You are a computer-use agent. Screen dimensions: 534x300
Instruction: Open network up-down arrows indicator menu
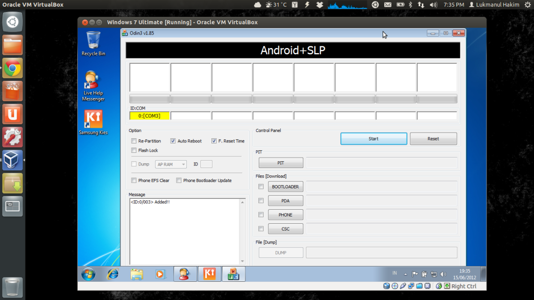tap(421, 5)
